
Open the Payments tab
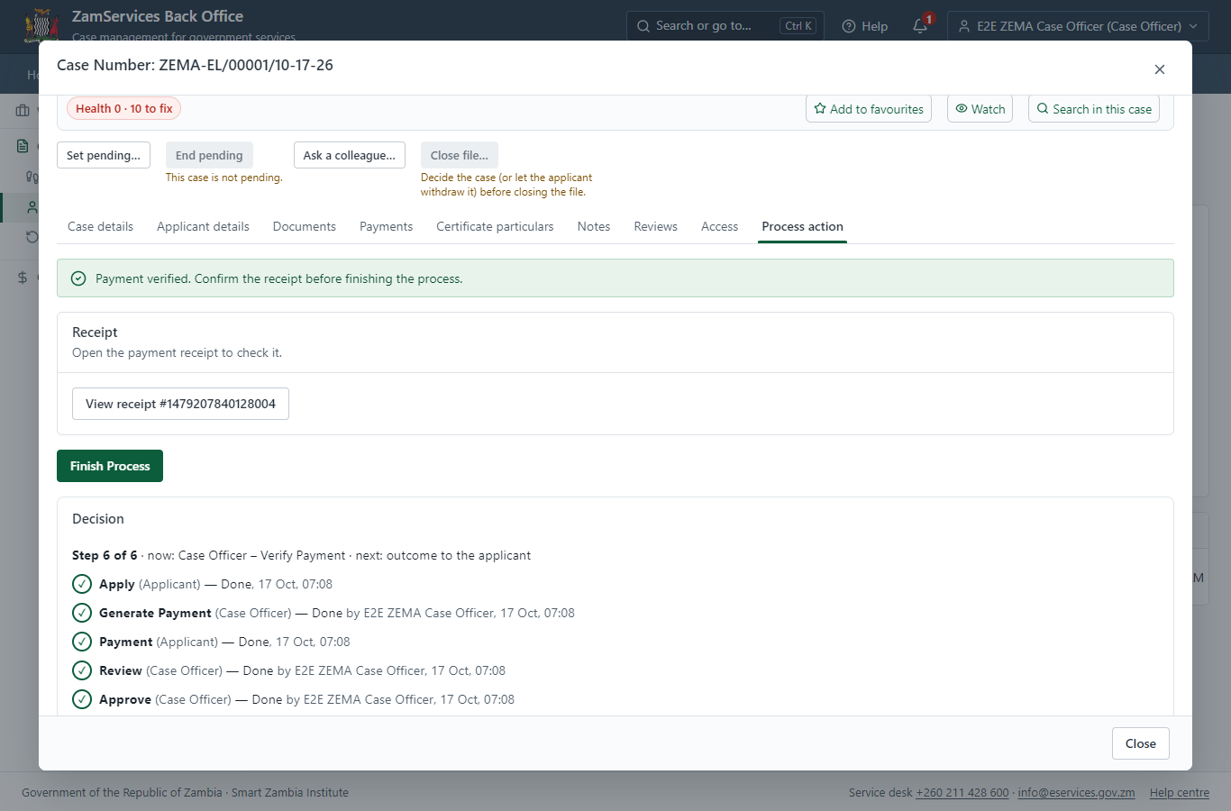[x=386, y=226]
